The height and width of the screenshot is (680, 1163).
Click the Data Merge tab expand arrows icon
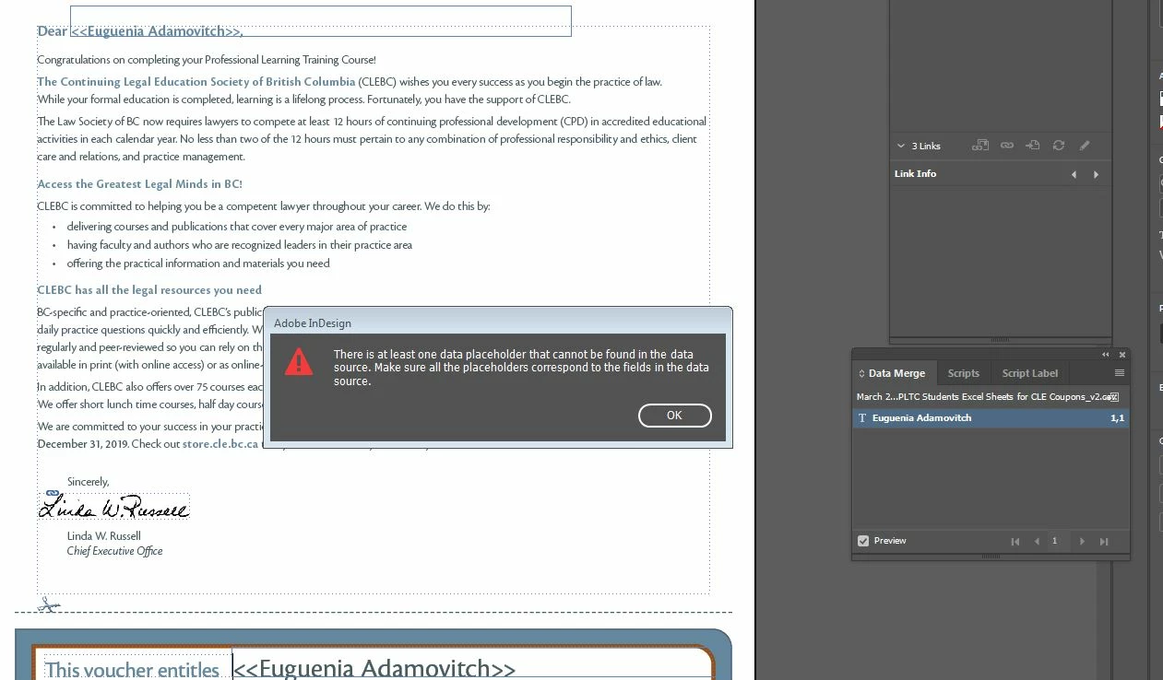click(861, 373)
